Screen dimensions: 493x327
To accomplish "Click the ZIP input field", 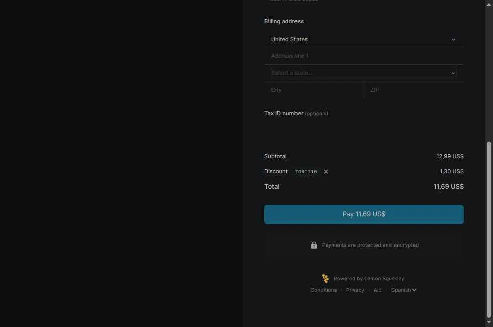I will coord(414,90).
